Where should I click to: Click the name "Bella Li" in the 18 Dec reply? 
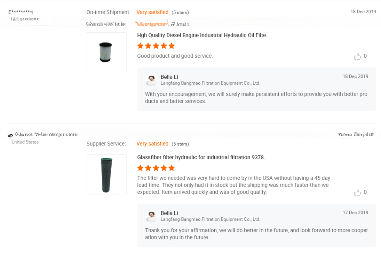169,77
